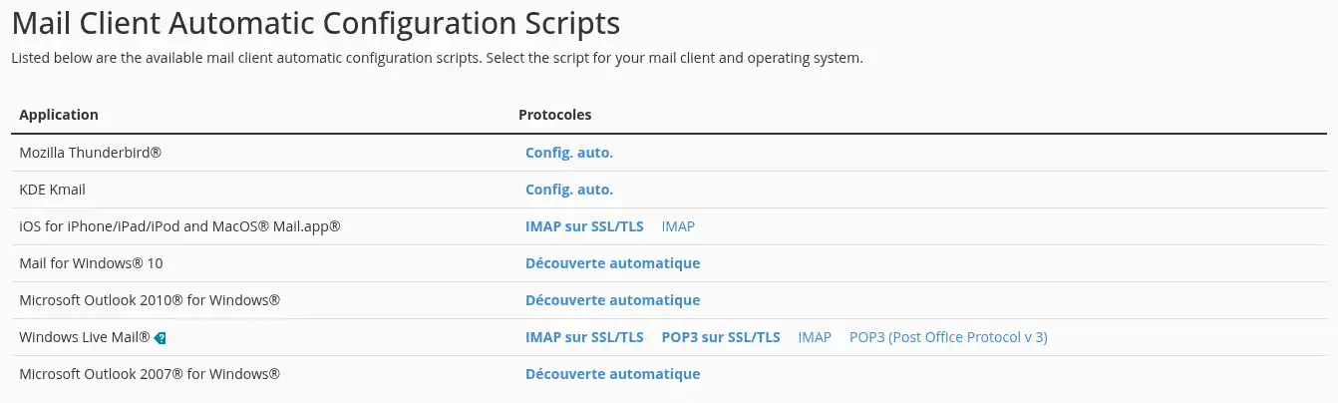
Task: Click the Mozilla Thunderbird® row label
Action: 91,153
